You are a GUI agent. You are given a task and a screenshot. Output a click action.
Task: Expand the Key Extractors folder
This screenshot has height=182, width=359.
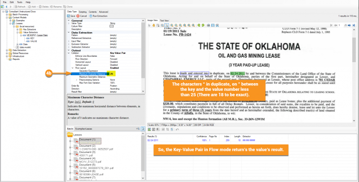(x=18, y=30)
